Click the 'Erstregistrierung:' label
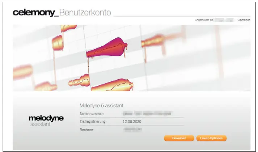This screenshot has width=258, height=152. (x=93, y=122)
